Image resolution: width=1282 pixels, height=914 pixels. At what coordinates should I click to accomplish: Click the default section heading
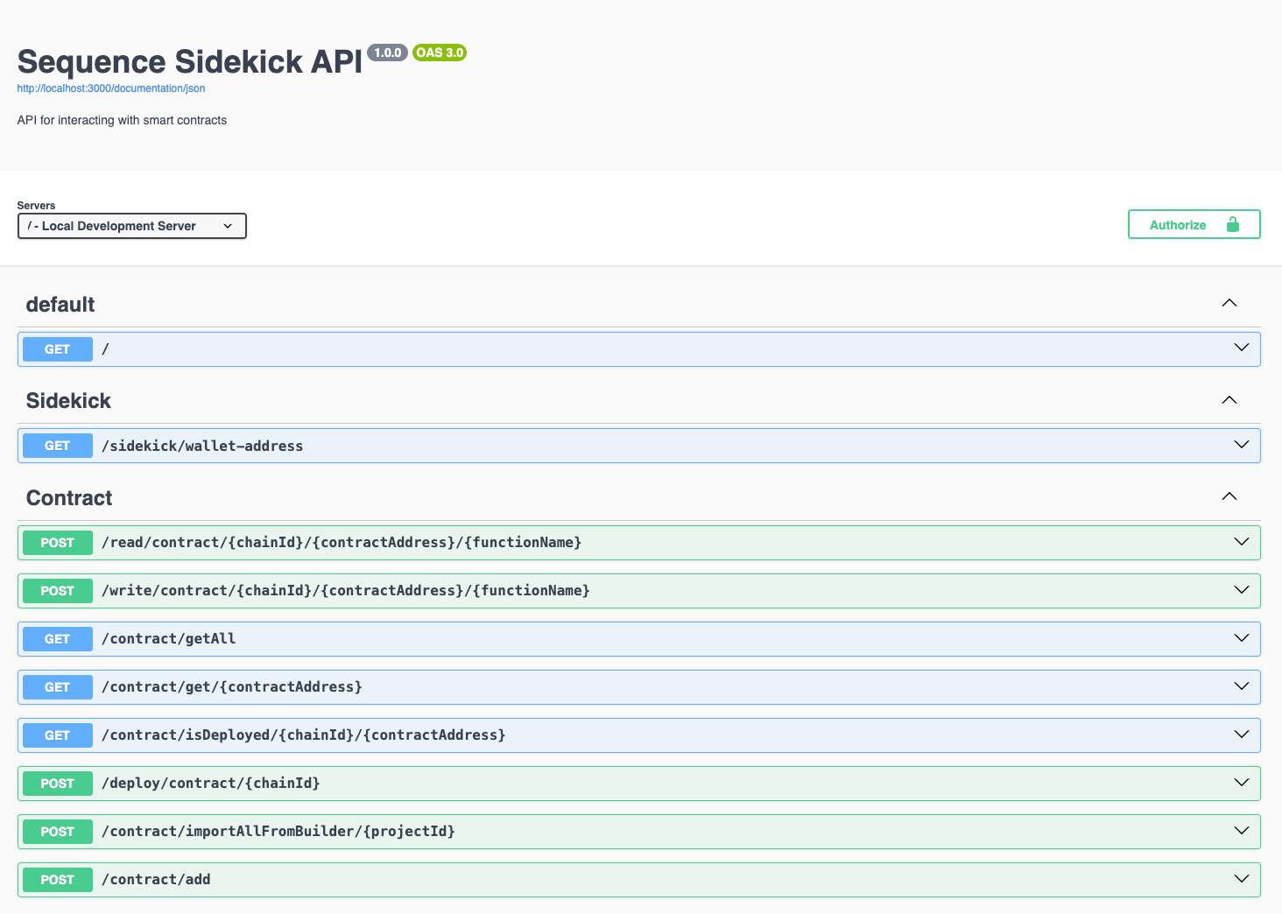coord(60,305)
